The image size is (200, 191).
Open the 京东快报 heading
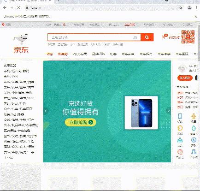pos(182,87)
